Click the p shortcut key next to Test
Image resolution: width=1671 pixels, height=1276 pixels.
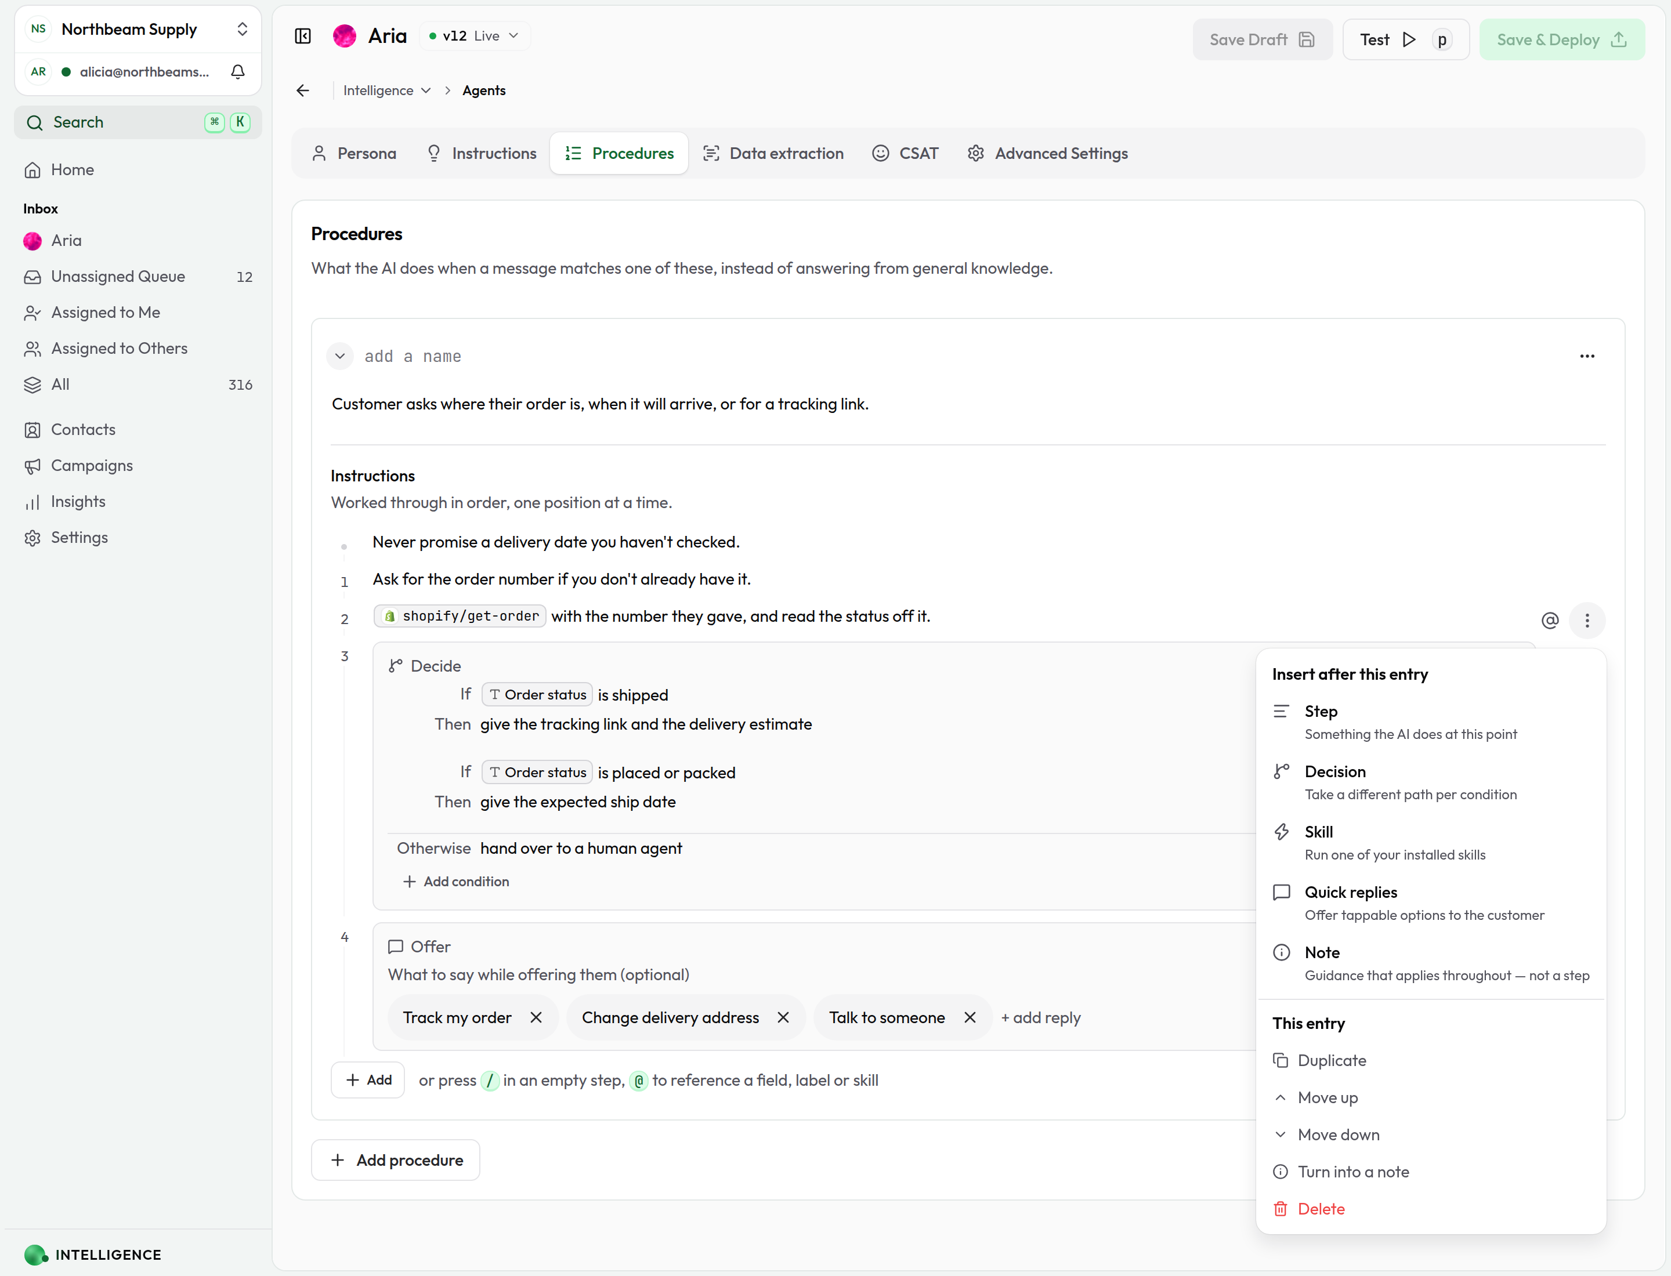pyautogui.click(x=1441, y=39)
